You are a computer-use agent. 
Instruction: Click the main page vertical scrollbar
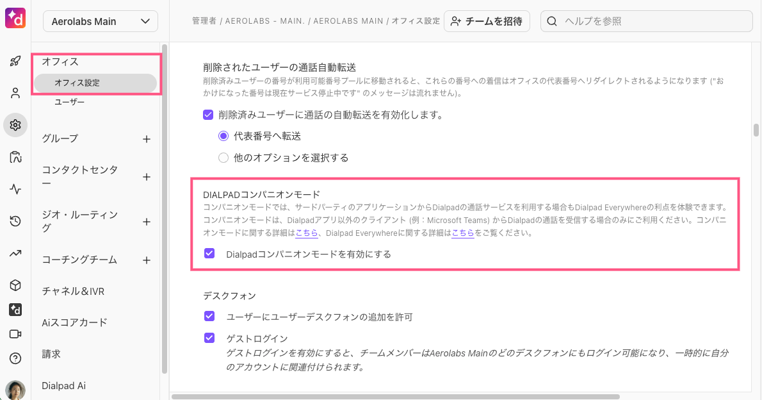click(x=756, y=130)
